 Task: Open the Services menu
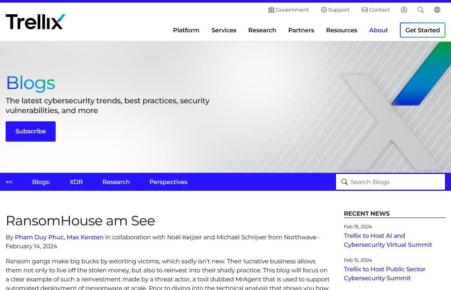coord(224,30)
